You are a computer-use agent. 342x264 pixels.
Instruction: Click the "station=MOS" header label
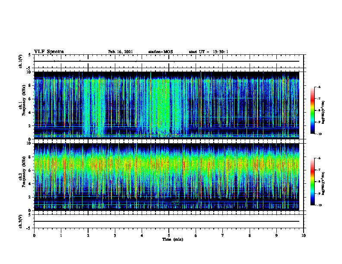tap(161, 52)
